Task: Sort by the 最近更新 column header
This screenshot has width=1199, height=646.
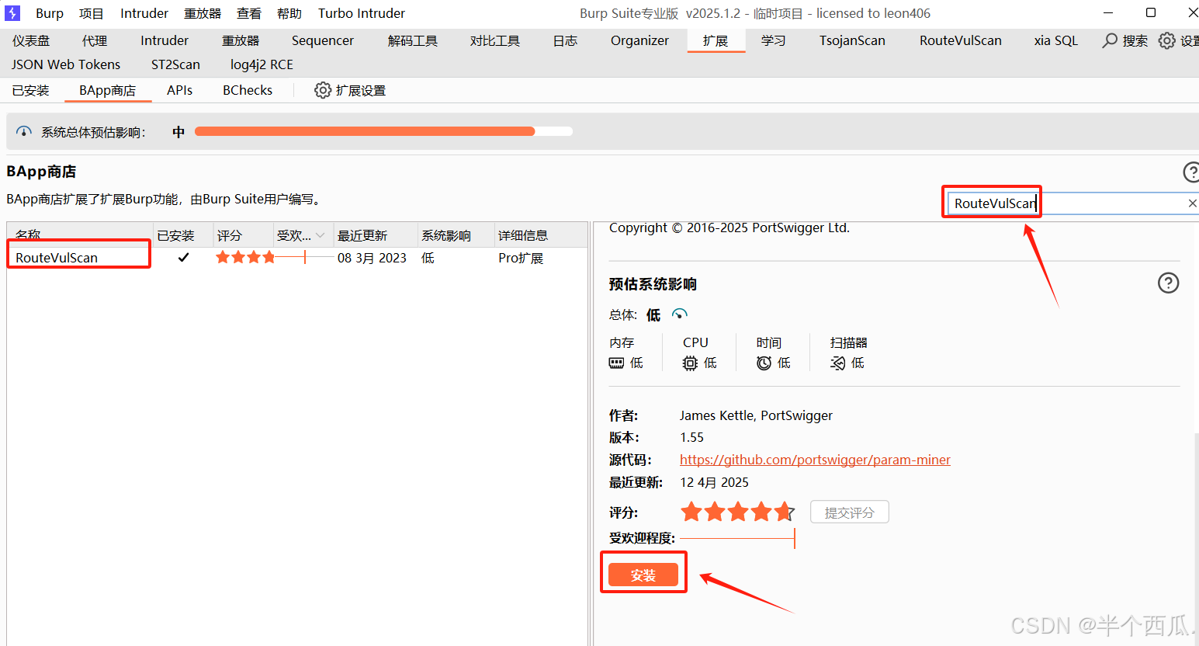Action: (376, 235)
